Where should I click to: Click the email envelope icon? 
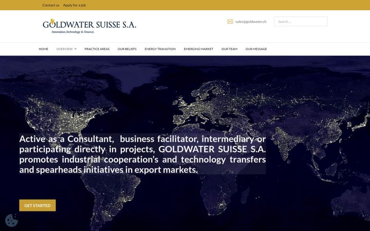coord(230,22)
